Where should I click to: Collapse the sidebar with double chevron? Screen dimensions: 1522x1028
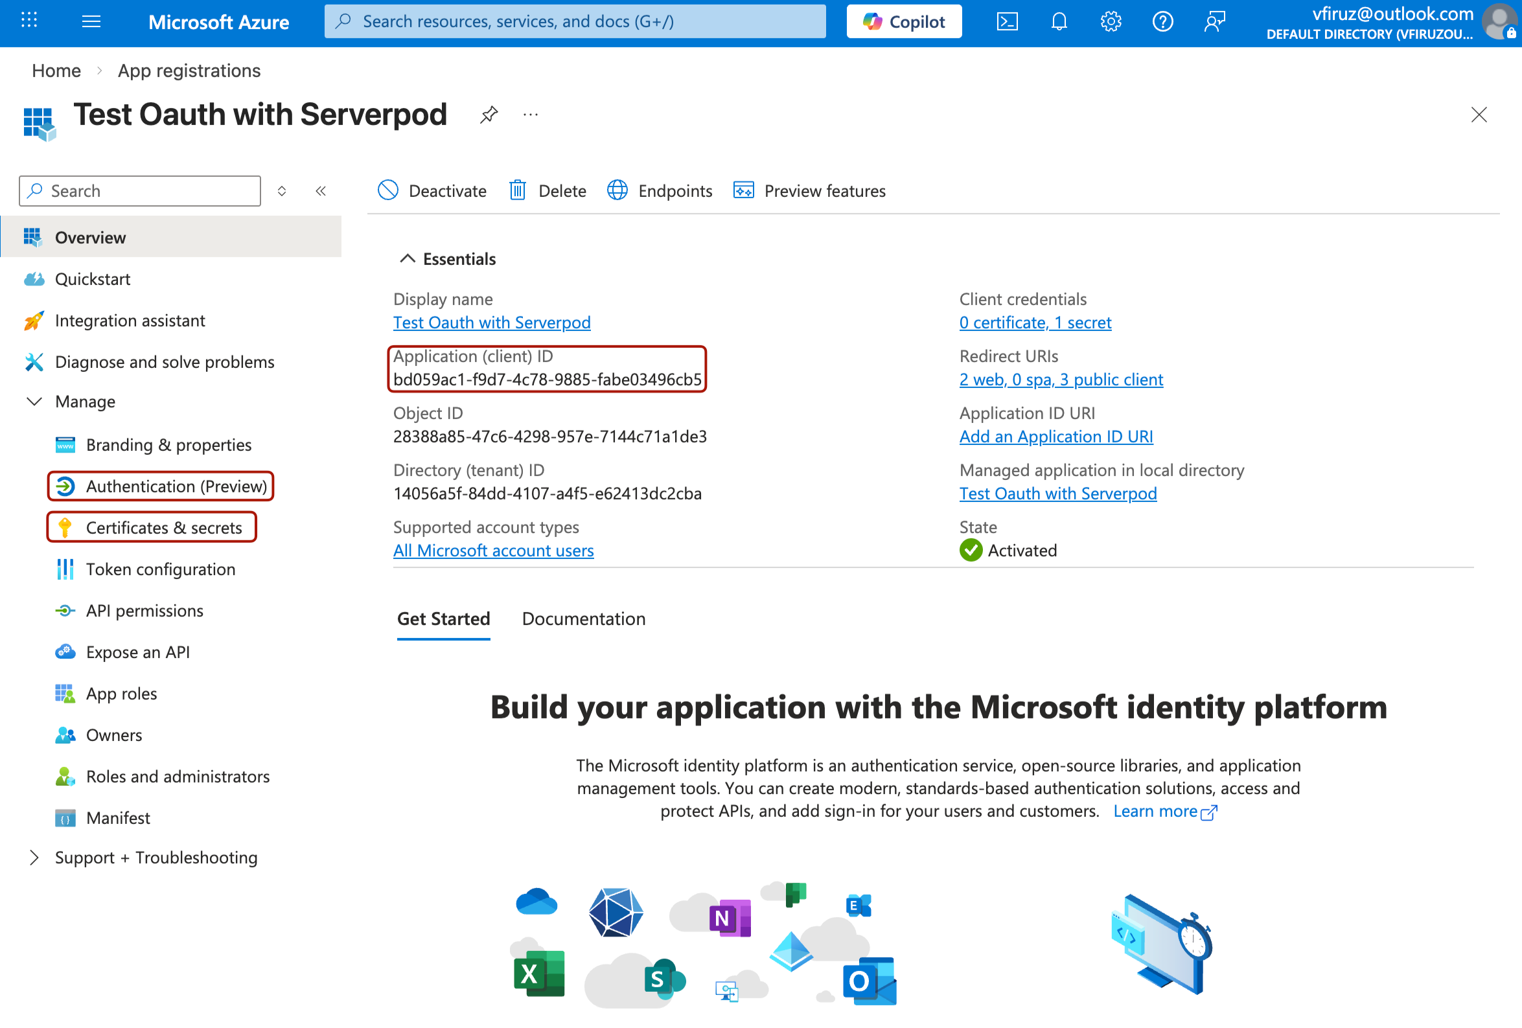pos(320,191)
